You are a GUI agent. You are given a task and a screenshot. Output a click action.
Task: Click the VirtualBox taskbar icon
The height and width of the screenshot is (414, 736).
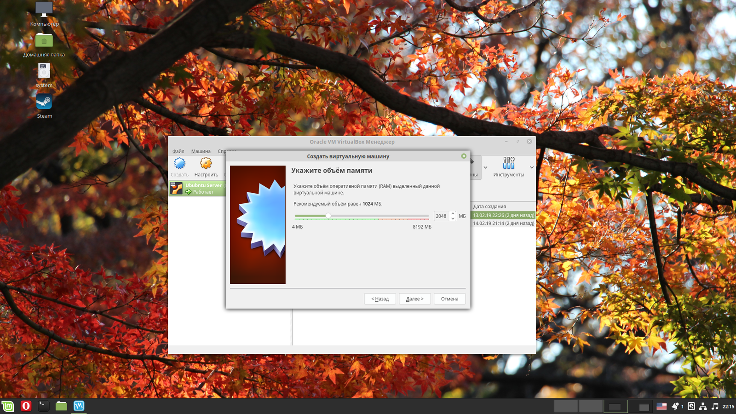pos(79,406)
